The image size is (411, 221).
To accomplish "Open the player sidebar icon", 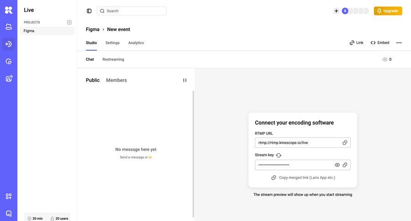I will tap(9, 62).
